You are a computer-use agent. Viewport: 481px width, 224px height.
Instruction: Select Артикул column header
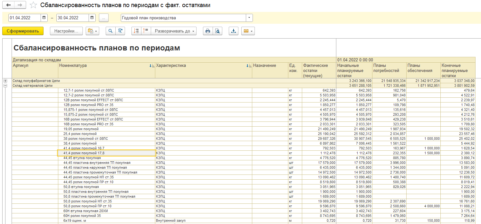(35, 70)
